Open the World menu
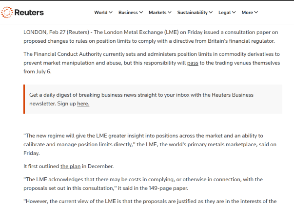Image resolution: width=294 pixels, height=205 pixels. [103, 12]
